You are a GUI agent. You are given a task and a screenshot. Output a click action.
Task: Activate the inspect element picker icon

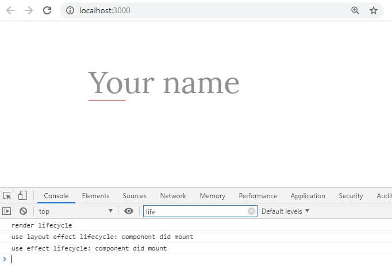tap(7, 195)
